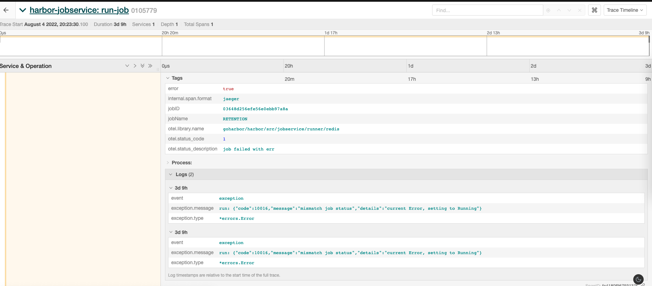Go to previous search result arrow
This screenshot has height=286, width=652.
pos(559,10)
